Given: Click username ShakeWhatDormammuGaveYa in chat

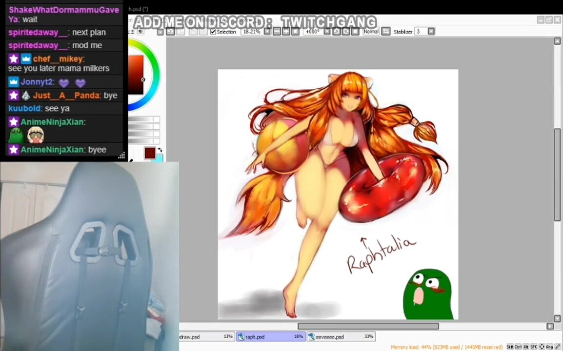Looking at the screenshot, I should tap(63, 14).
